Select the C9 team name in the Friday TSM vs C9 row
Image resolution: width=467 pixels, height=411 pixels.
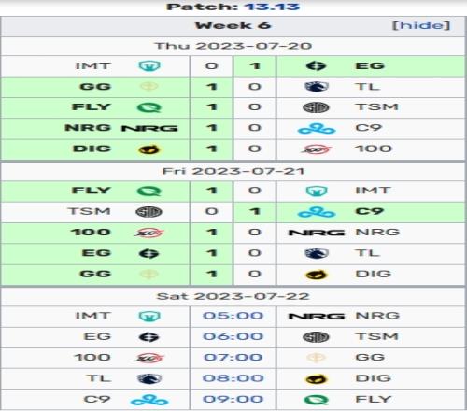[x=369, y=211]
